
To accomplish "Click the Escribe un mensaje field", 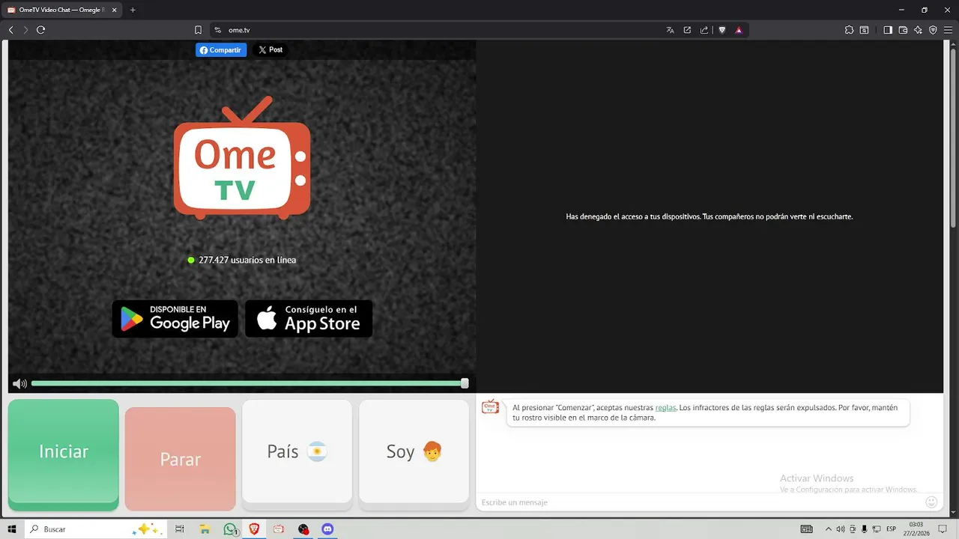I will 701,502.
